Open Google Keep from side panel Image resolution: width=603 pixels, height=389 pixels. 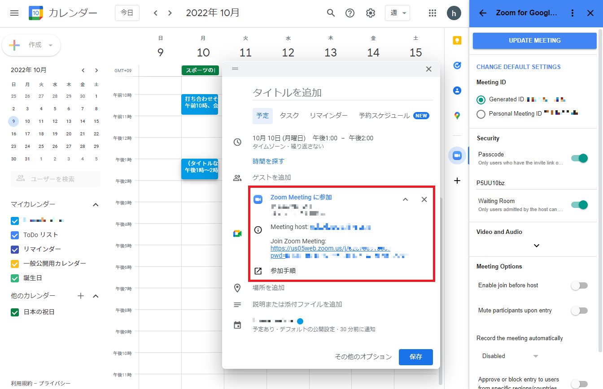point(457,41)
